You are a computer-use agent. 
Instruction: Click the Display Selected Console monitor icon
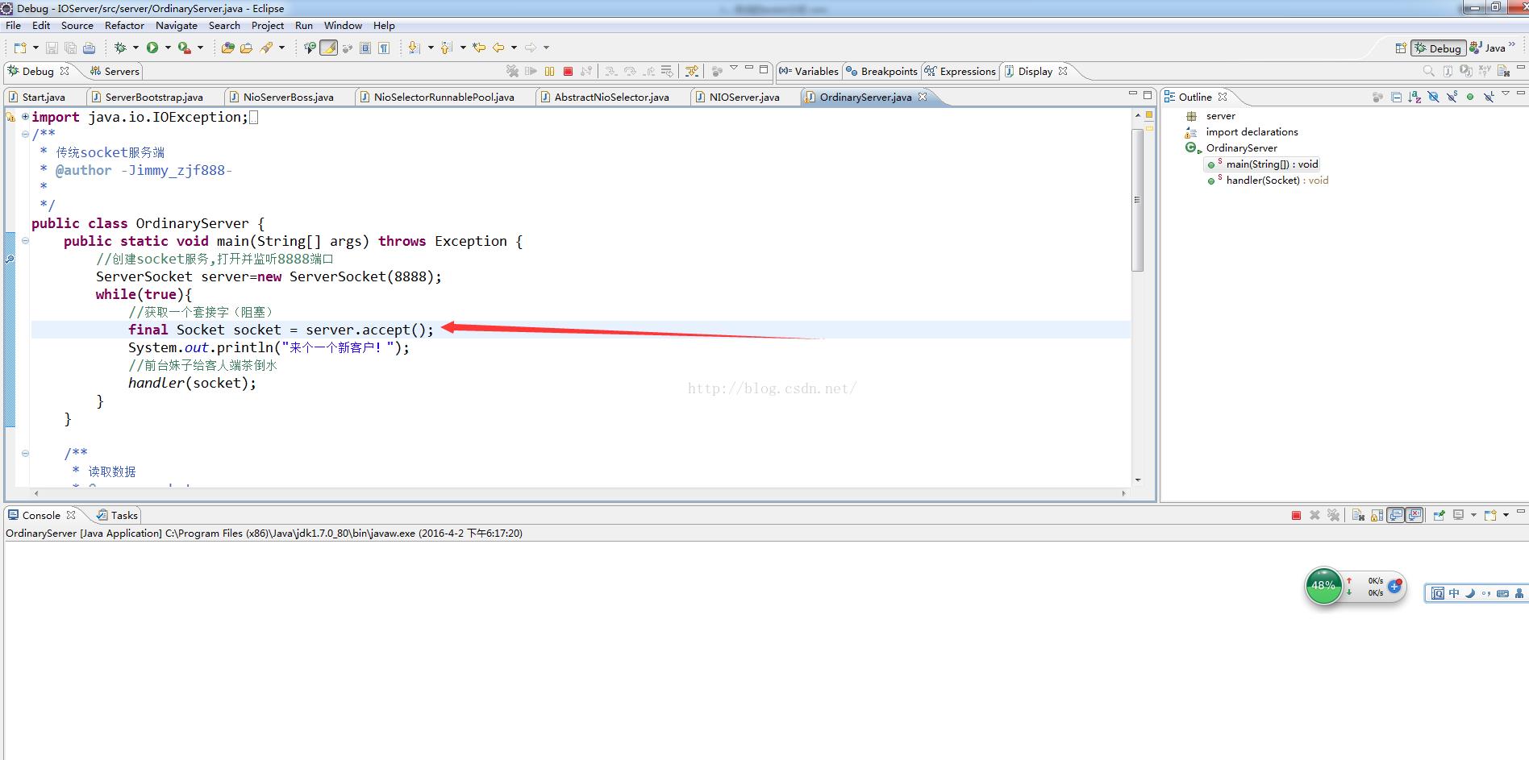[x=1458, y=515]
